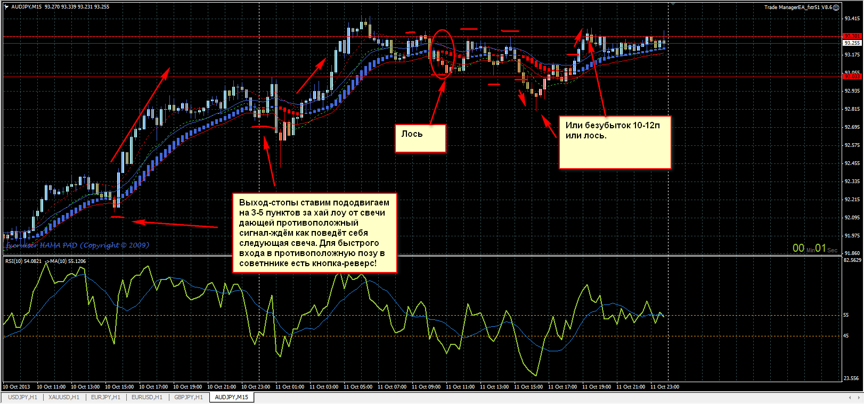Click the current price label 93.255
The image size is (864, 404).
point(852,43)
